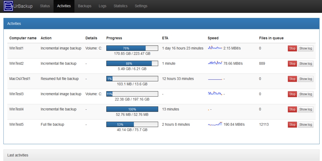322x161 pixels.
Task: Click the Files in queue column header
Action: (x=271, y=38)
